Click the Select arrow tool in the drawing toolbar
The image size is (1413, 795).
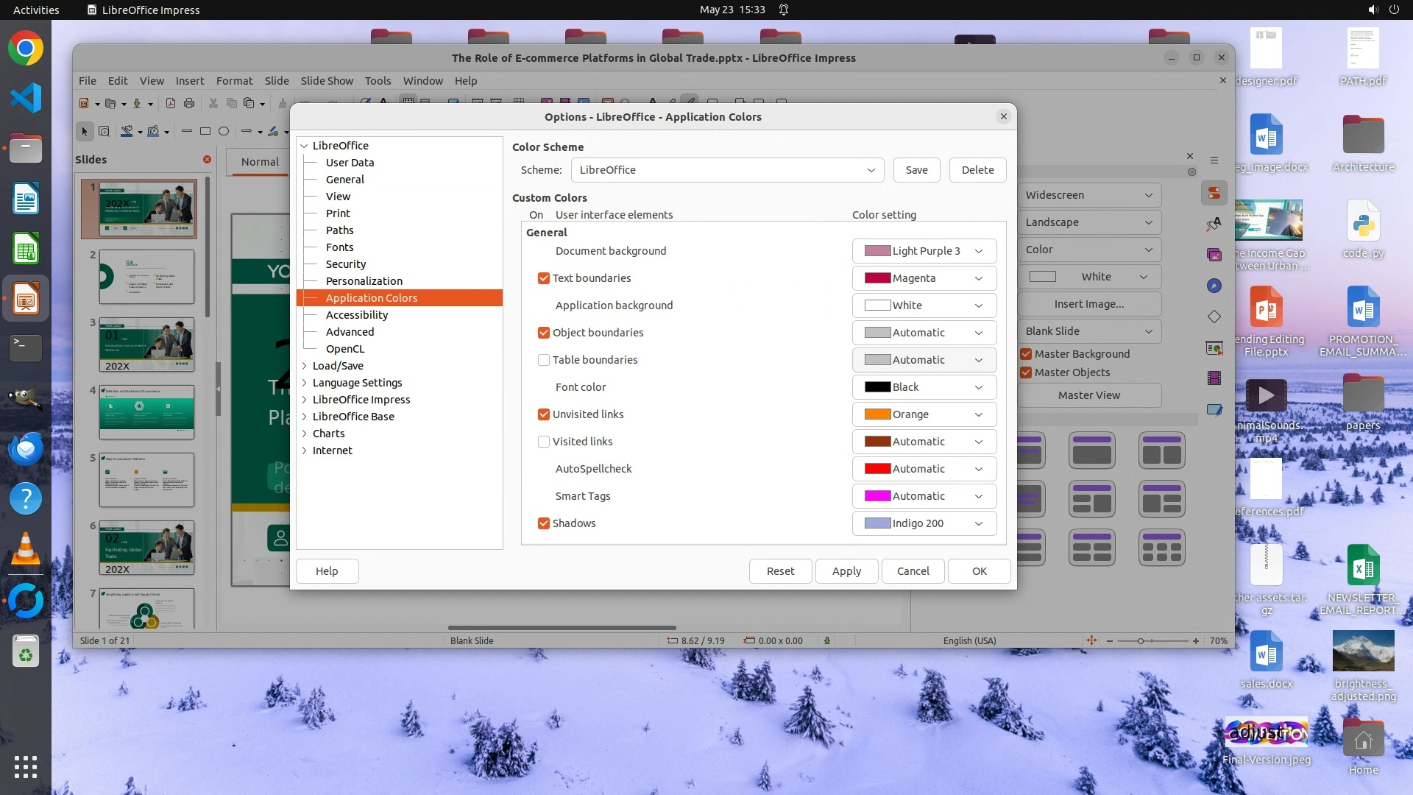(x=84, y=132)
